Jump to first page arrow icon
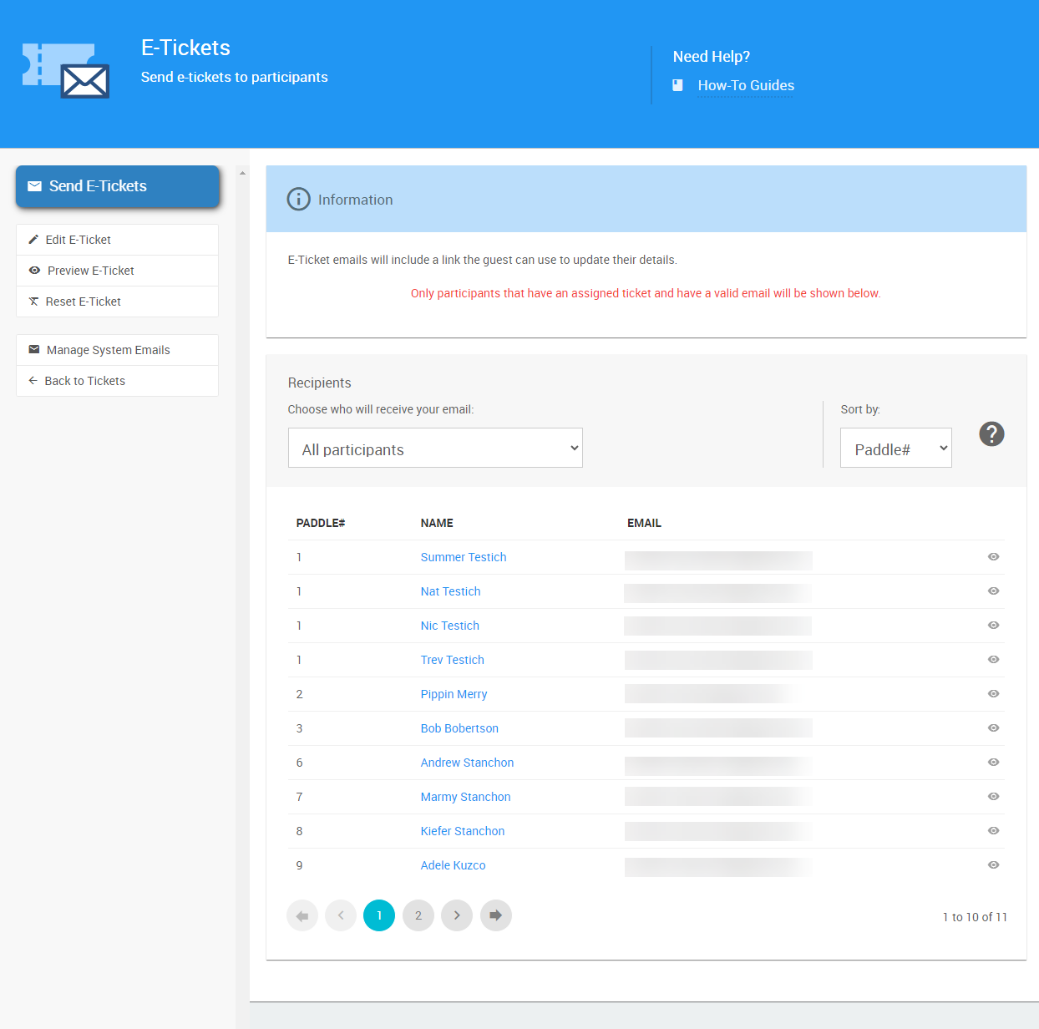This screenshot has width=1039, height=1029. (x=302, y=915)
